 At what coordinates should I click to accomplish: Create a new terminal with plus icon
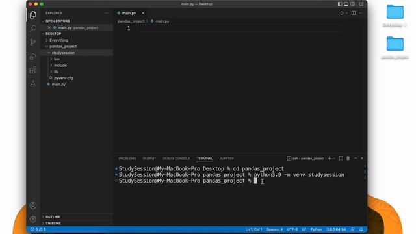pos(330,159)
